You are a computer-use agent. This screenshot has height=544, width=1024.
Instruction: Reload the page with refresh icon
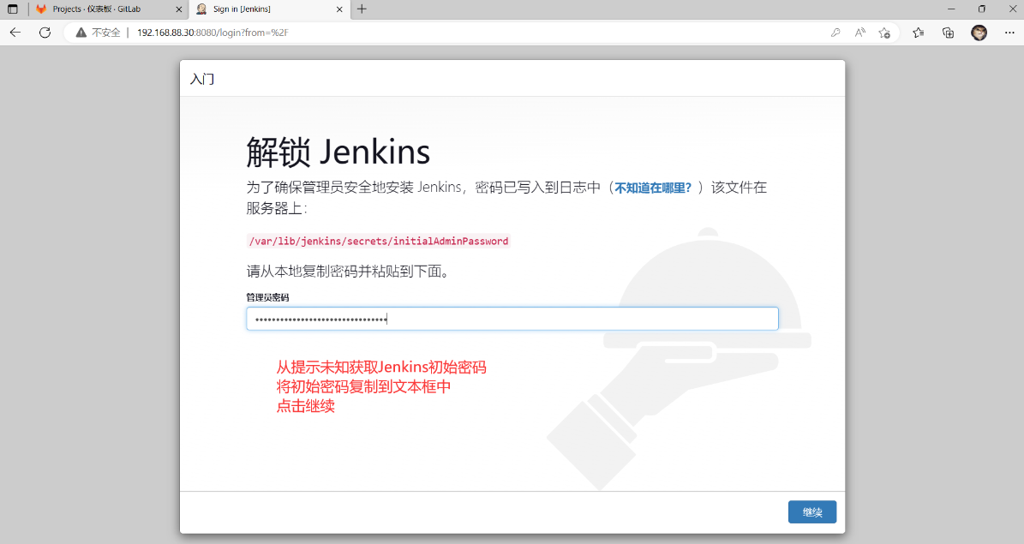tap(45, 33)
